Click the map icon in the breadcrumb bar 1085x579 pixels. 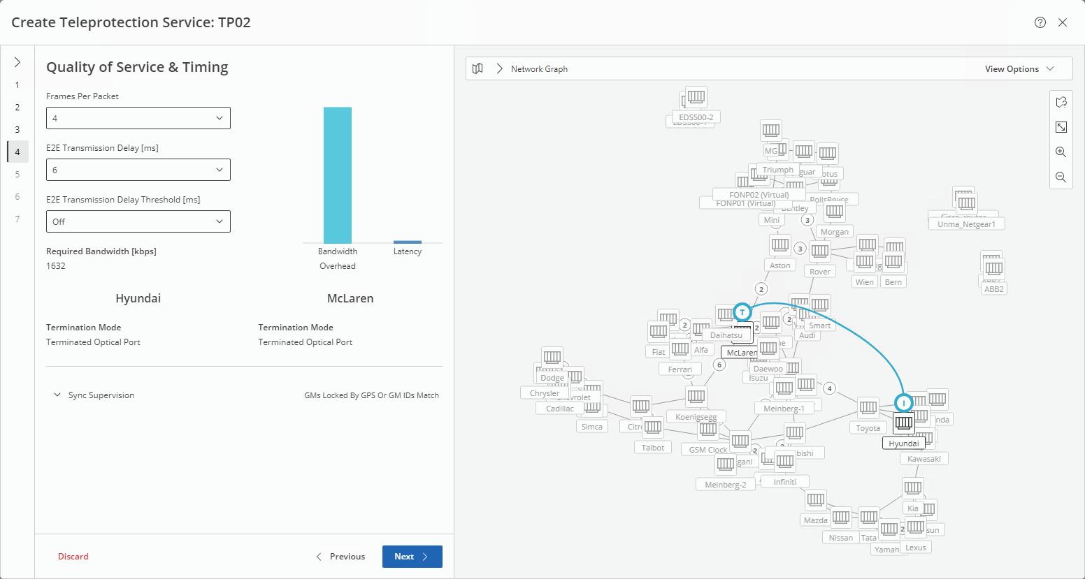[x=477, y=68]
